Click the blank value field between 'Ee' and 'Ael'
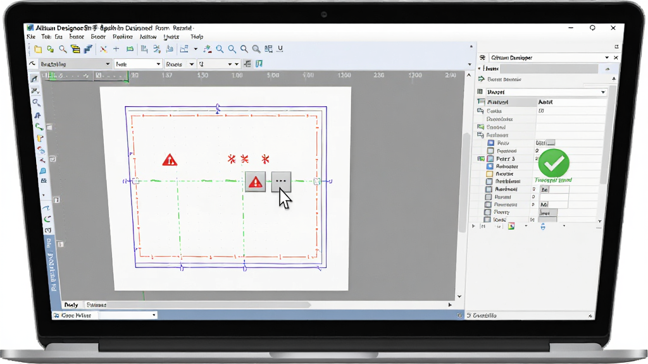This screenshot has width=648, height=364. pyautogui.click(x=554, y=197)
